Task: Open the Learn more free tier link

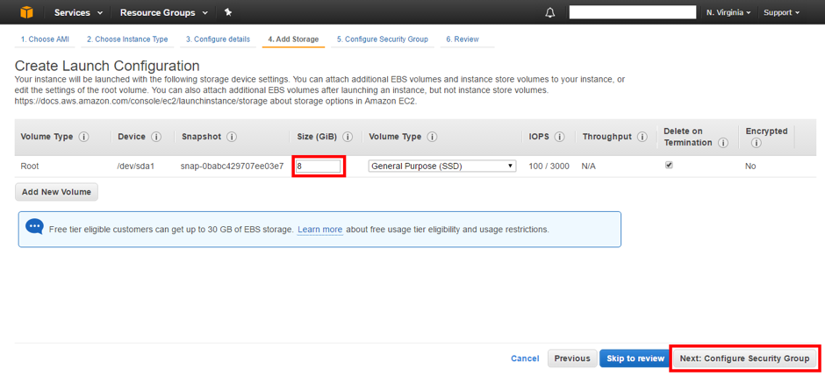Action: pyautogui.click(x=319, y=230)
